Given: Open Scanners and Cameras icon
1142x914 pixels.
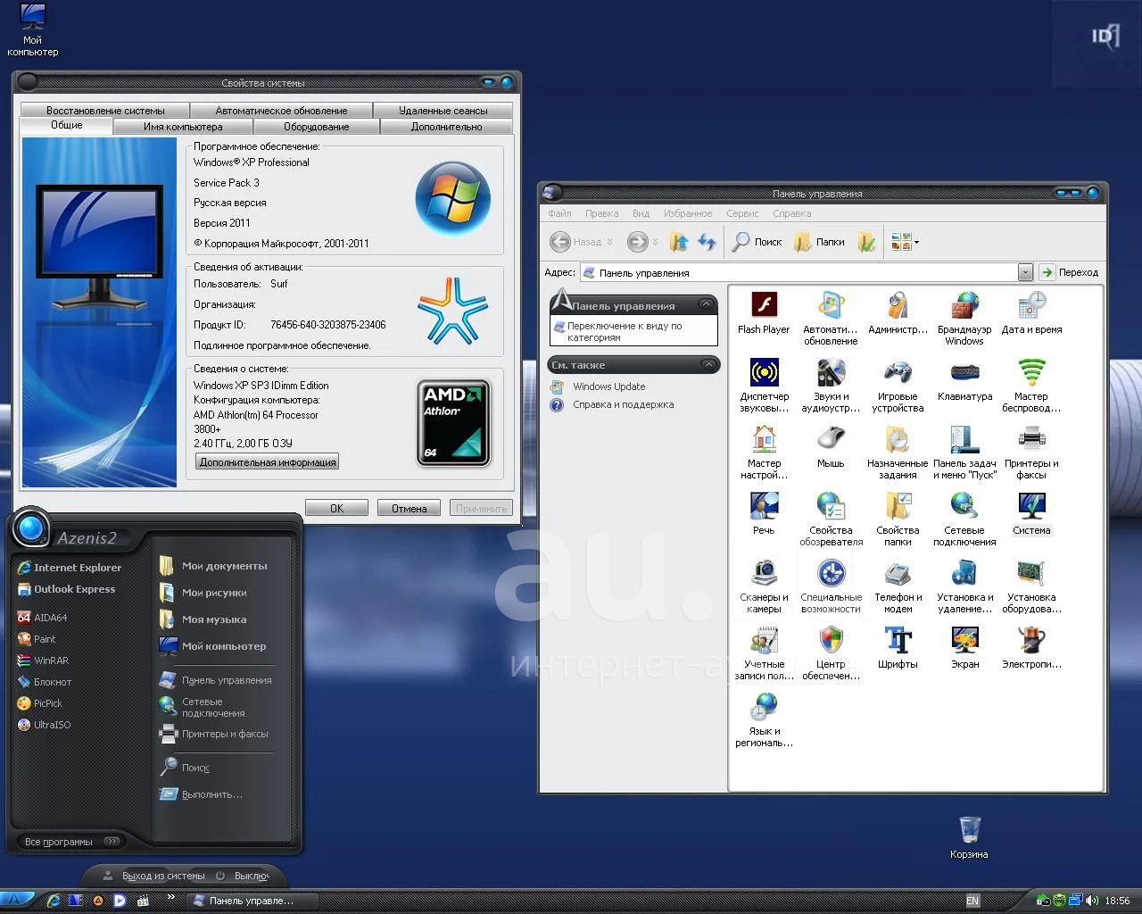Looking at the screenshot, I should pos(764,586).
